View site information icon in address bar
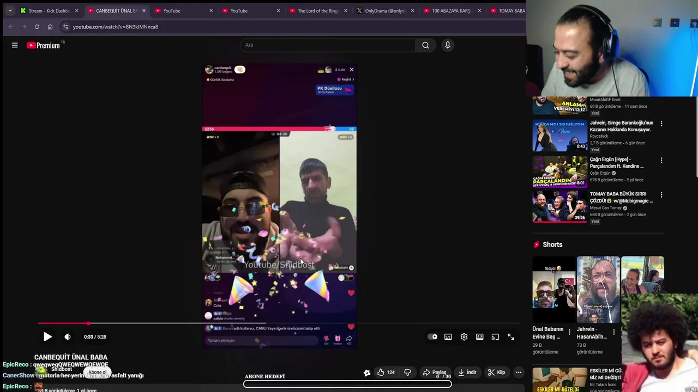The image size is (698, 392). 65,27
